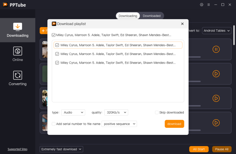Click the PPTube logo icon
The height and width of the screenshot is (154, 236).
click(x=5, y=5)
